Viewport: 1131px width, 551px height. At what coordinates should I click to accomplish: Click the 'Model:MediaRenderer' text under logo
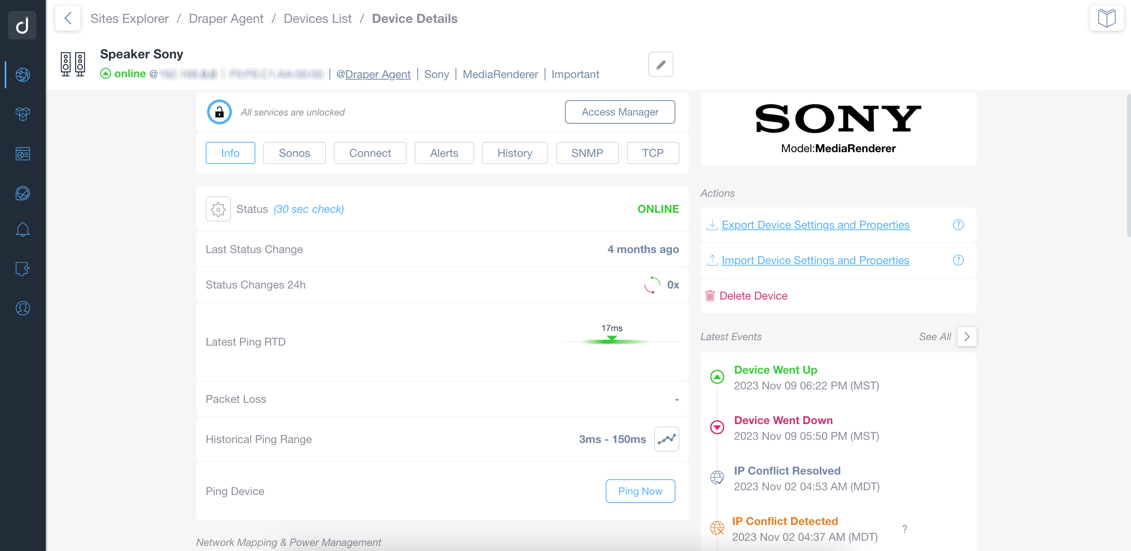(838, 149)
